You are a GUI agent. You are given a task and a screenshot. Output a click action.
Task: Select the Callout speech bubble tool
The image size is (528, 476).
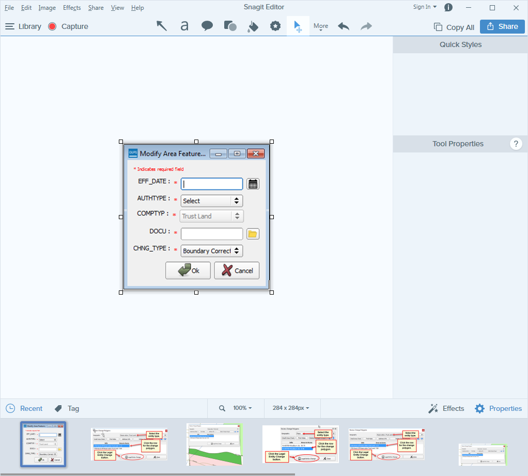[207, 26]
